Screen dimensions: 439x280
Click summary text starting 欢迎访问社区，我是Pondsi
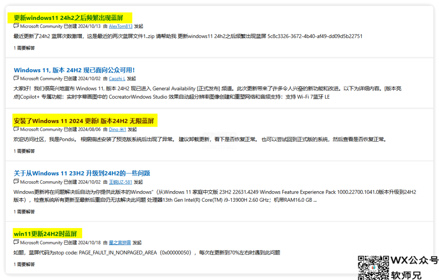[x=200, y=140]
